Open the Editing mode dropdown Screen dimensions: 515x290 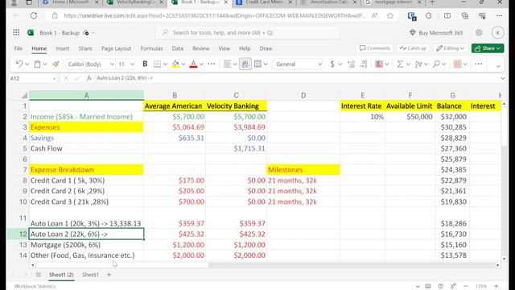pos(450,48)
